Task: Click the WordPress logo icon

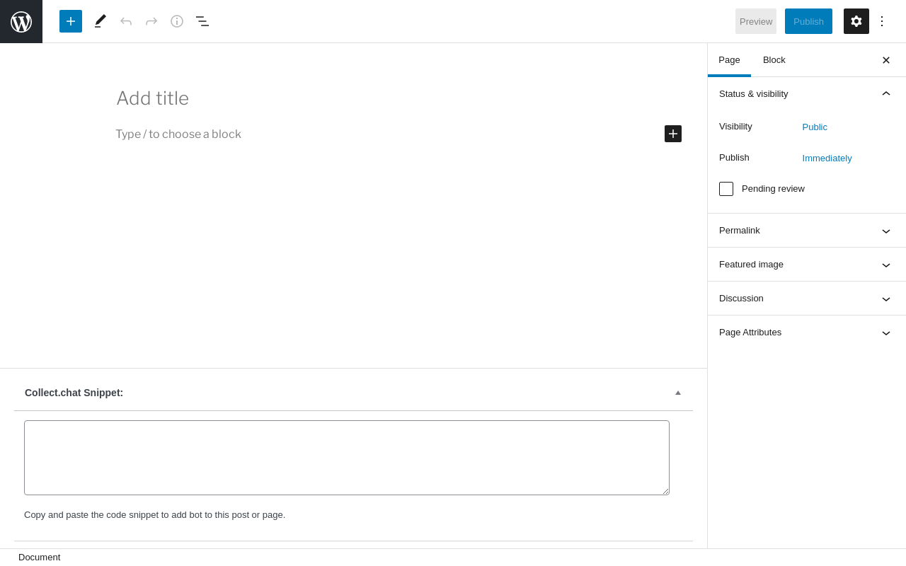Action: pyautogui.click(x=21, y=21)
